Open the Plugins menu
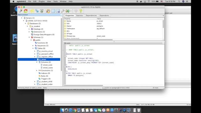The height and width of the screenshot is (113, 201). (x=41, y=1)
